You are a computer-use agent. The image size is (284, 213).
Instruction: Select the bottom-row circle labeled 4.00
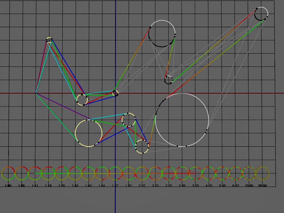[209, 173]
